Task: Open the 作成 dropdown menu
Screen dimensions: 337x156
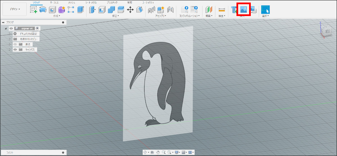Action: [x=56, y=16]
